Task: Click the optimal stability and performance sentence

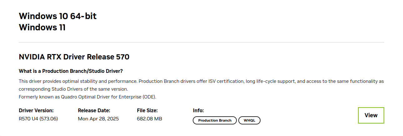Action: (x=78, y=81)
